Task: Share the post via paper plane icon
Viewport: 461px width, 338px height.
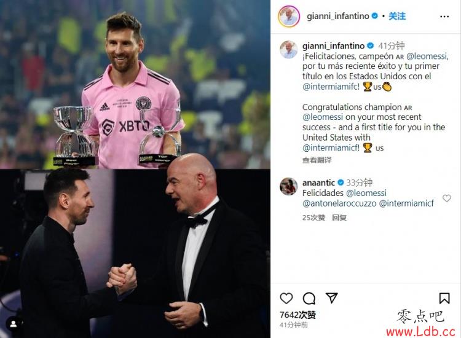Action: point(332,298)
